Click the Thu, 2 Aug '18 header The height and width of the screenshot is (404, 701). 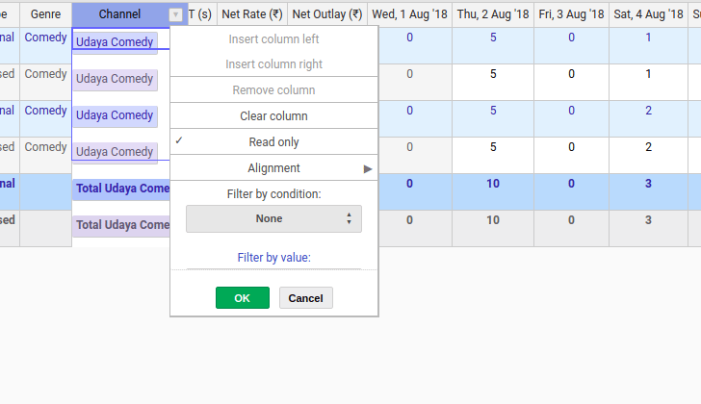point(493,14)
